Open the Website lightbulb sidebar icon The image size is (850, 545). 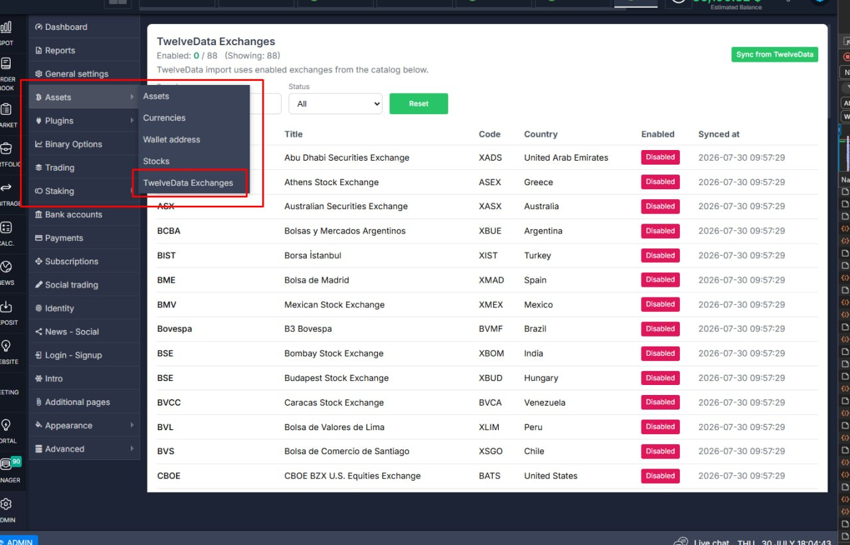(x=6, y=346)
